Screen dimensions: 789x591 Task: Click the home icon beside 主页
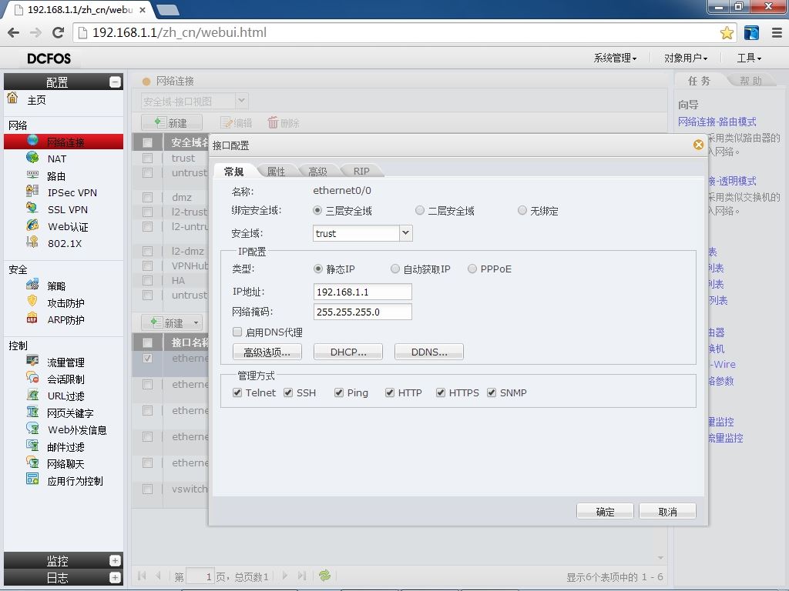point(12,98)
